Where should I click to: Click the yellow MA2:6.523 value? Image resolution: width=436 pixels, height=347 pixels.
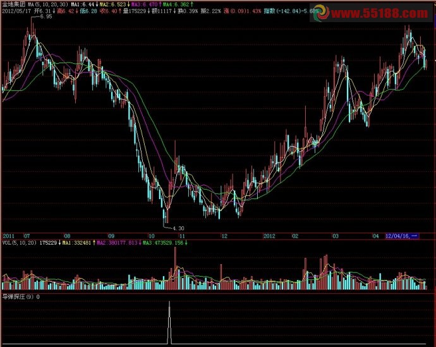pos(112,4)
